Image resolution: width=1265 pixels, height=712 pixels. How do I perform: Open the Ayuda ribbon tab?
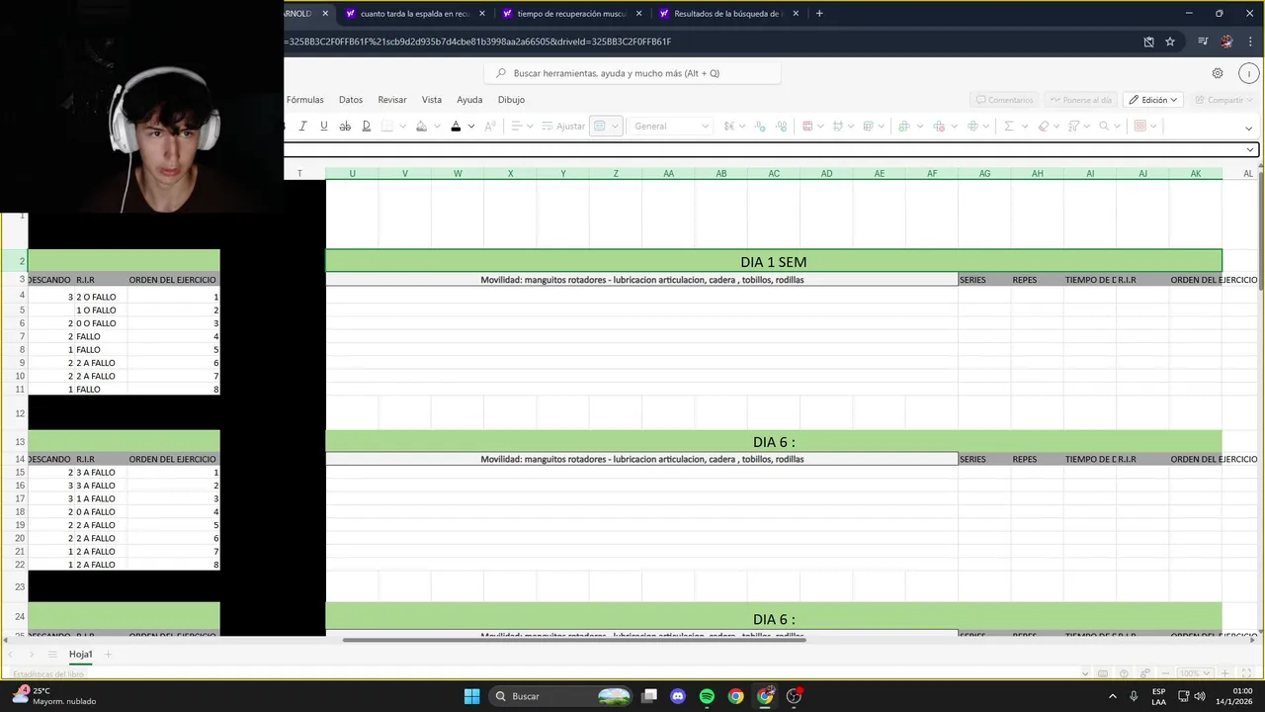coord(469,100)
